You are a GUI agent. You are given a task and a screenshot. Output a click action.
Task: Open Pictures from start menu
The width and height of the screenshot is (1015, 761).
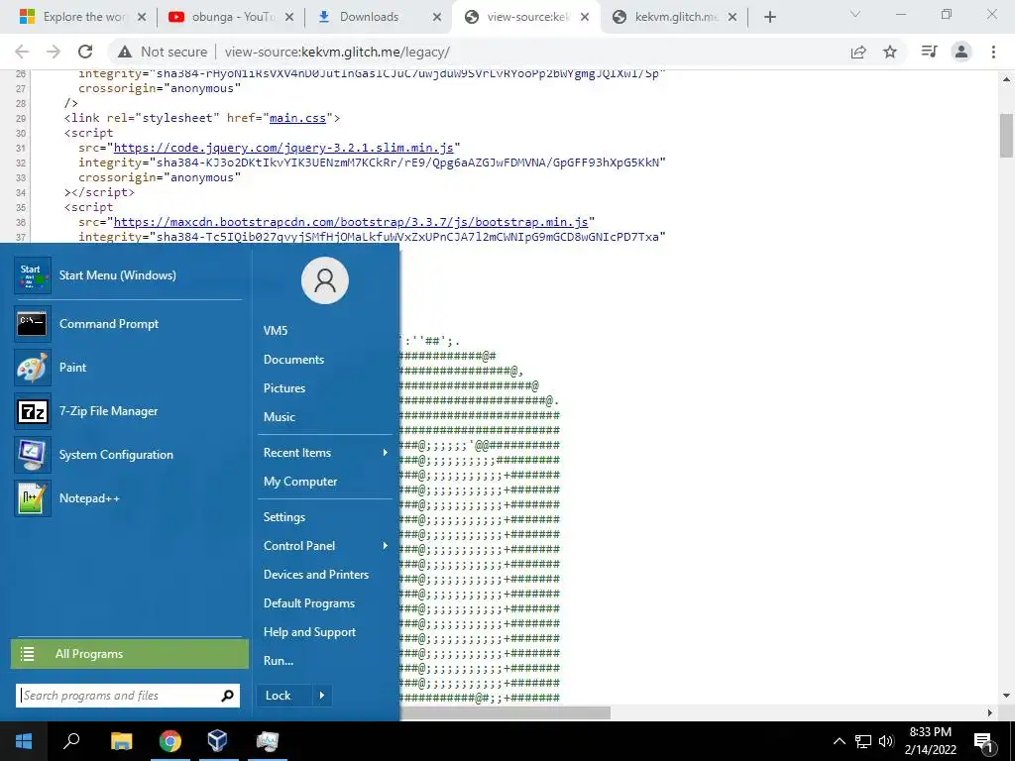pyautogui.click(x=284, y=388)
